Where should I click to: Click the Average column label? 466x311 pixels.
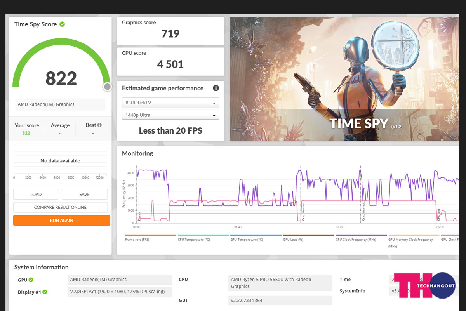[x=60, y=125]
